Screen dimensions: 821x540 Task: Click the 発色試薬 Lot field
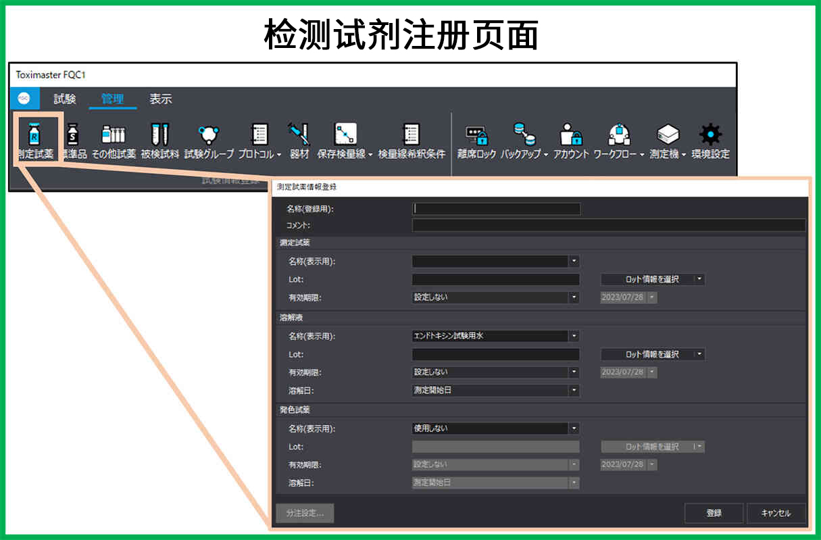(x=496, y=446)
